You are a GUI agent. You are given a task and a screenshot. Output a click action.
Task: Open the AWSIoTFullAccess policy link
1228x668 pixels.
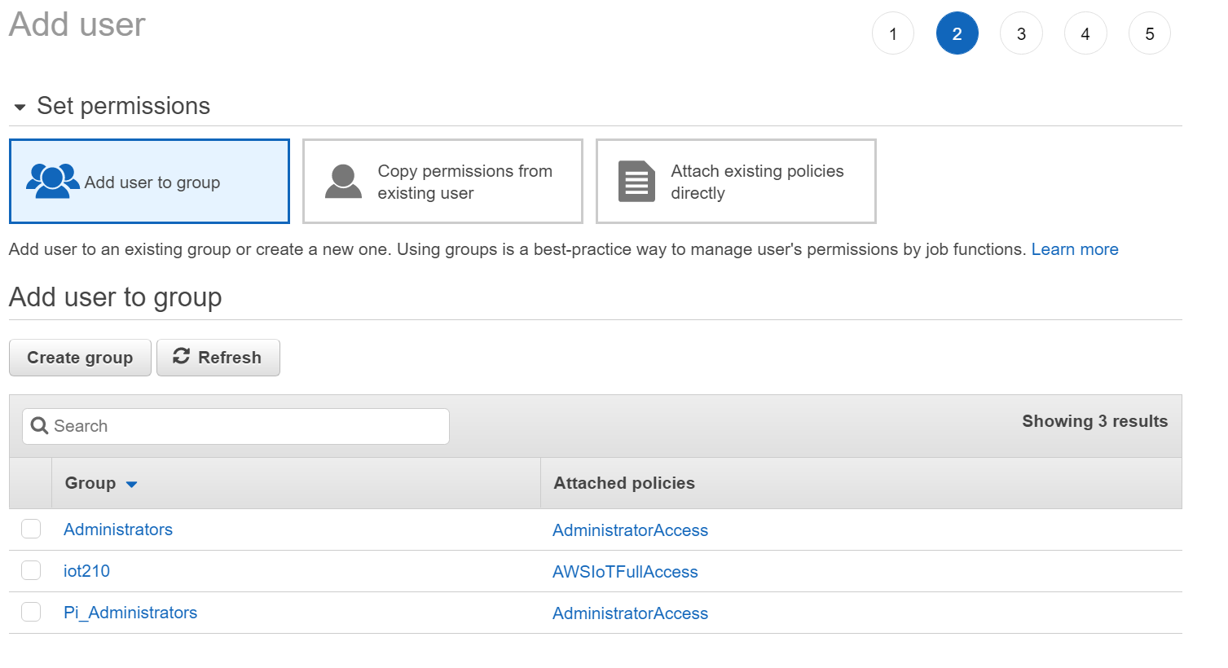point(624,572)
